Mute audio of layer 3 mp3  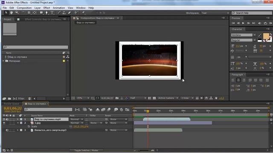7,130
